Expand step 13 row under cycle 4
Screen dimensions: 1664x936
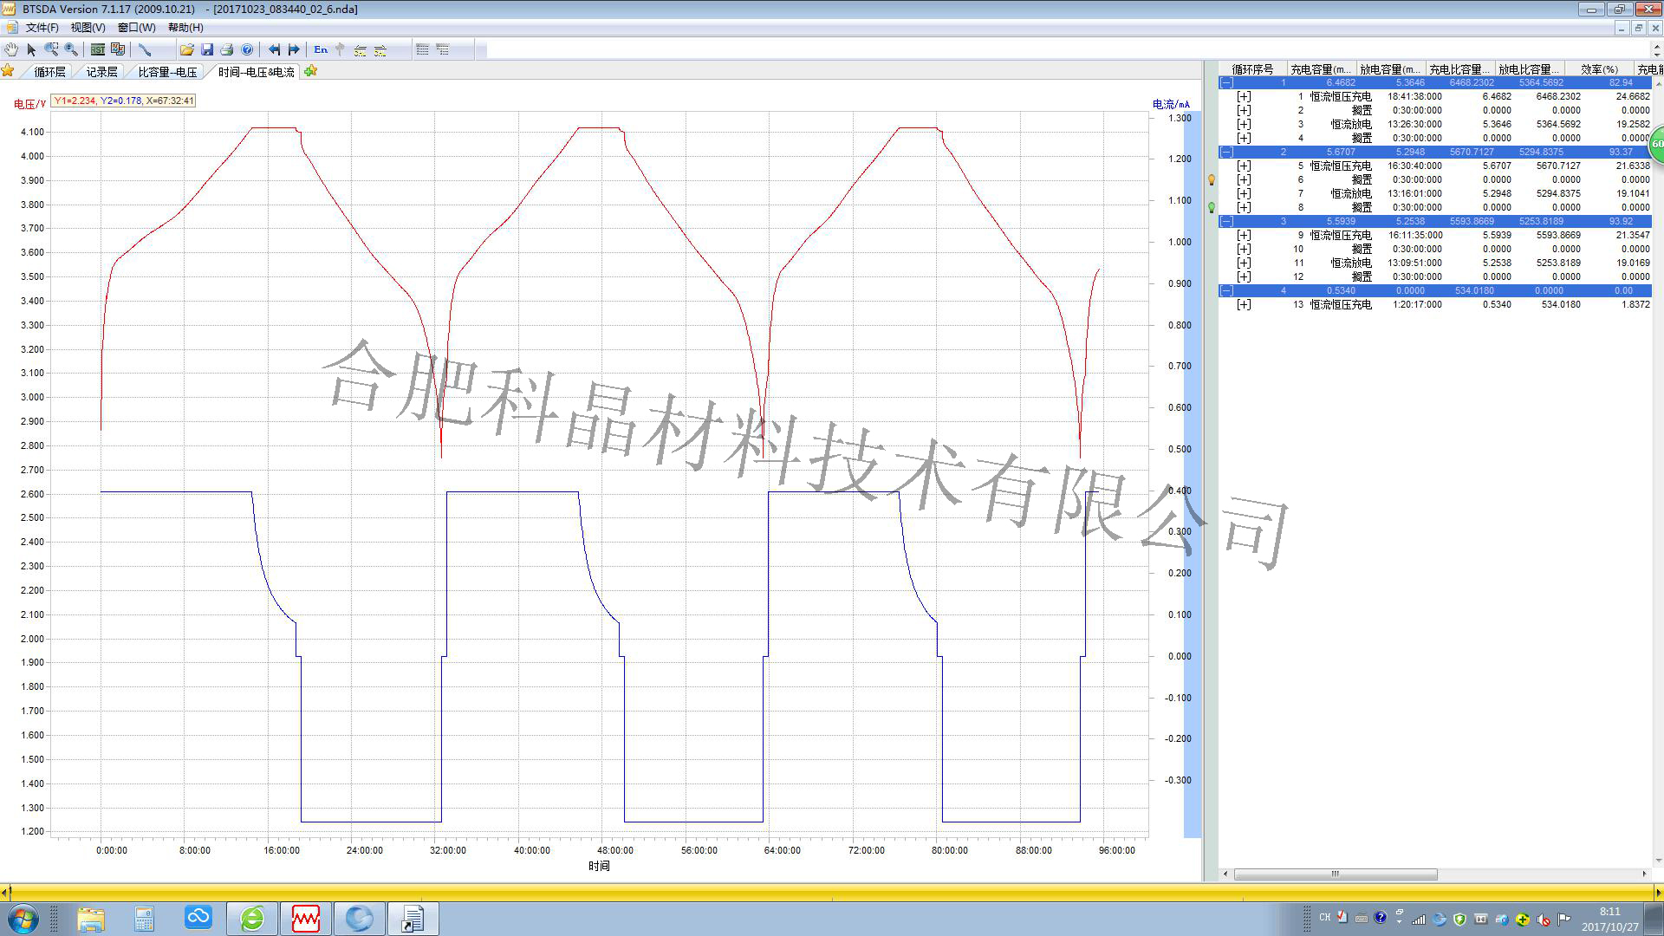pyautogui.click(x=1244, y=305)
